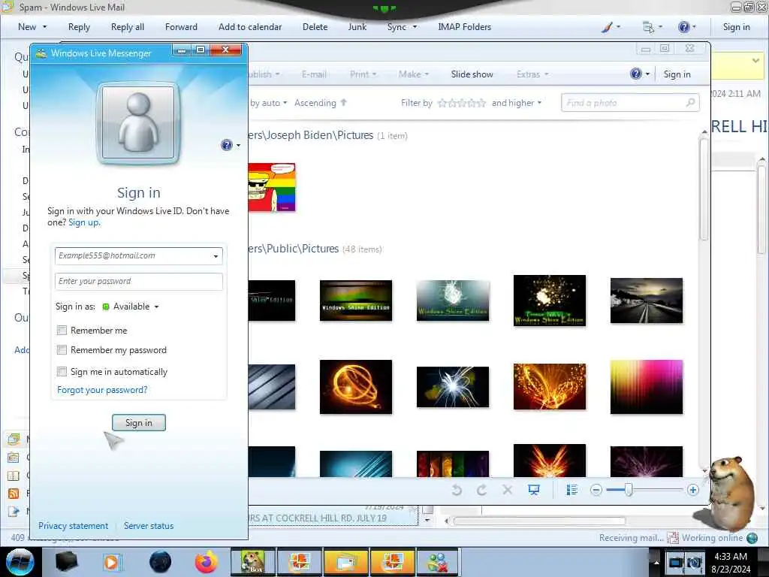
Task: Open the Print dropdown
Action: tap(363, 74)
